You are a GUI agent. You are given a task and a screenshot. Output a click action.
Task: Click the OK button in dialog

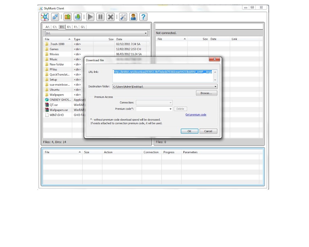[x=189, y=131]
